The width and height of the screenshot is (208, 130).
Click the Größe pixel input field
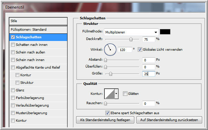(x=149, y=74)
